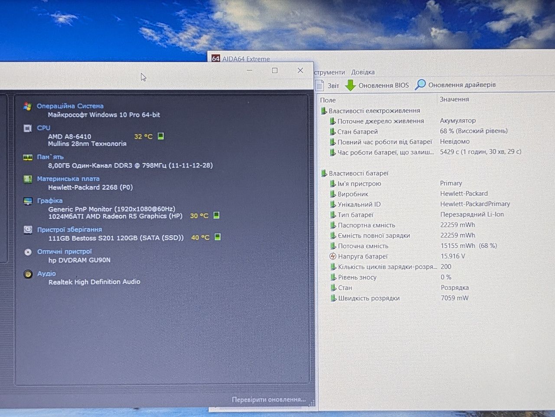Viewport: 555px width, 417px height.
Task: Open the partially hidden Інструменти menu in AIDA64
Action: [x=329, y=72]
